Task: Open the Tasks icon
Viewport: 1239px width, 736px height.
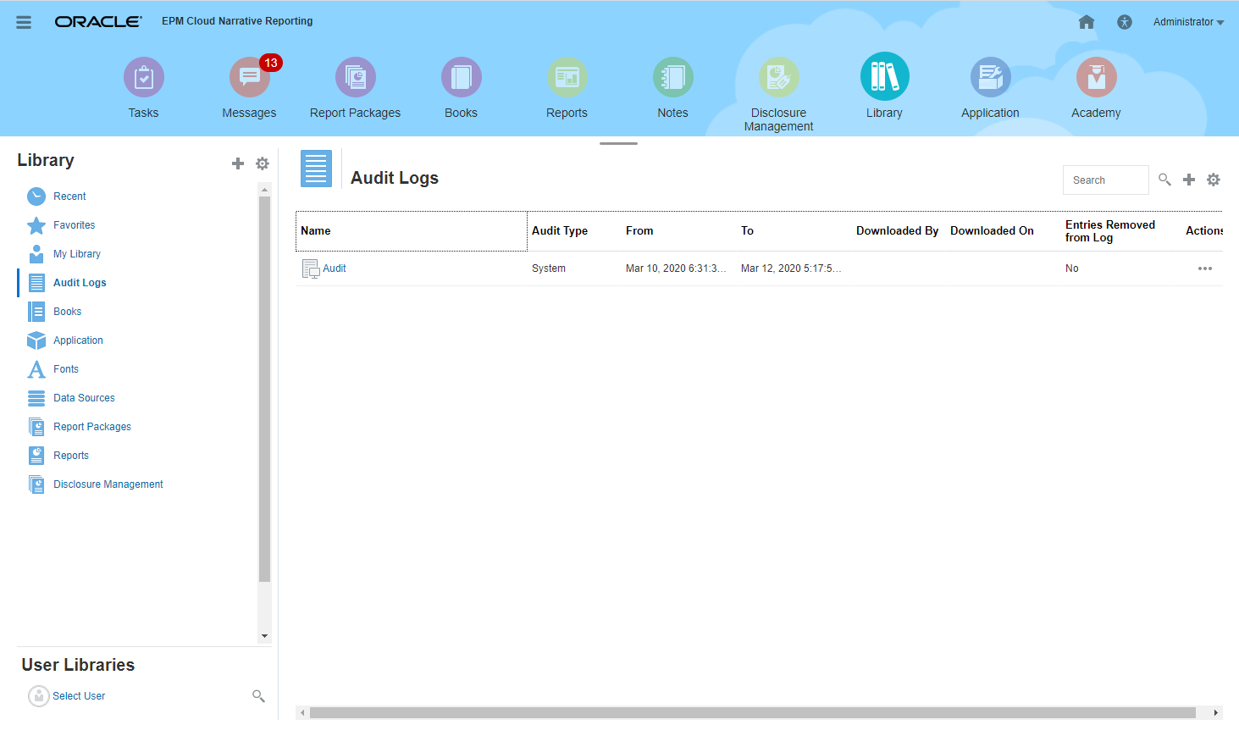Action: pyautogui.click(x=144, y=77)
